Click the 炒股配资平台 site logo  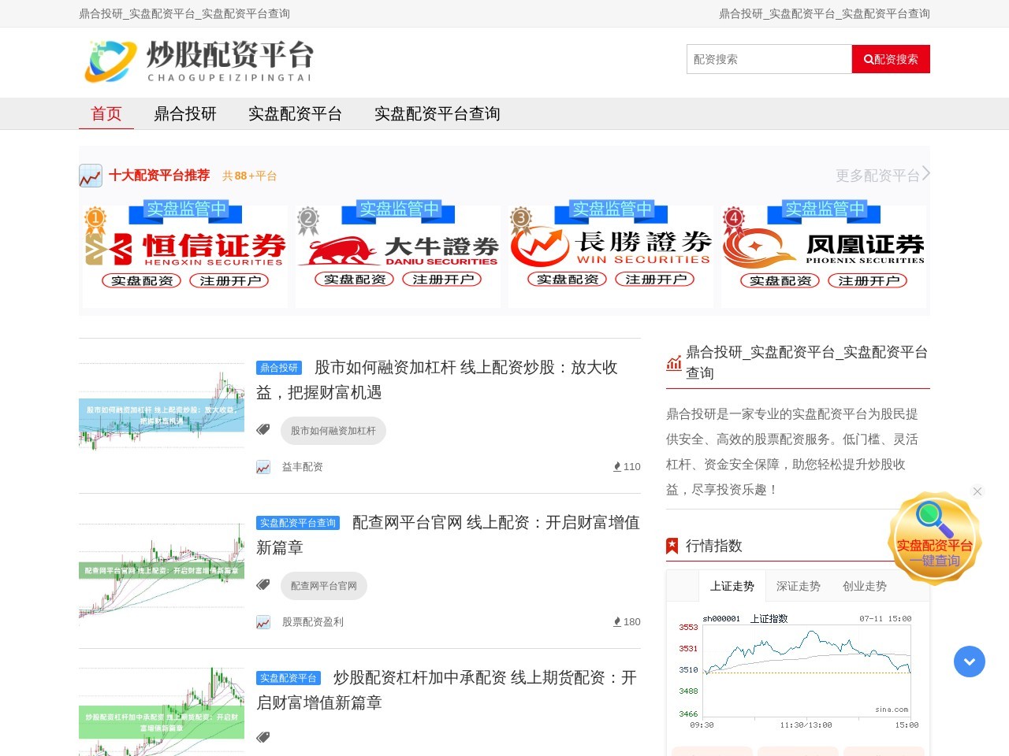199,61
